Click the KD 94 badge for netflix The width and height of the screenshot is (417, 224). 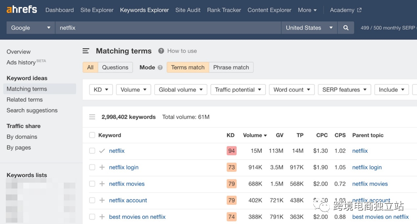point(231,151)
